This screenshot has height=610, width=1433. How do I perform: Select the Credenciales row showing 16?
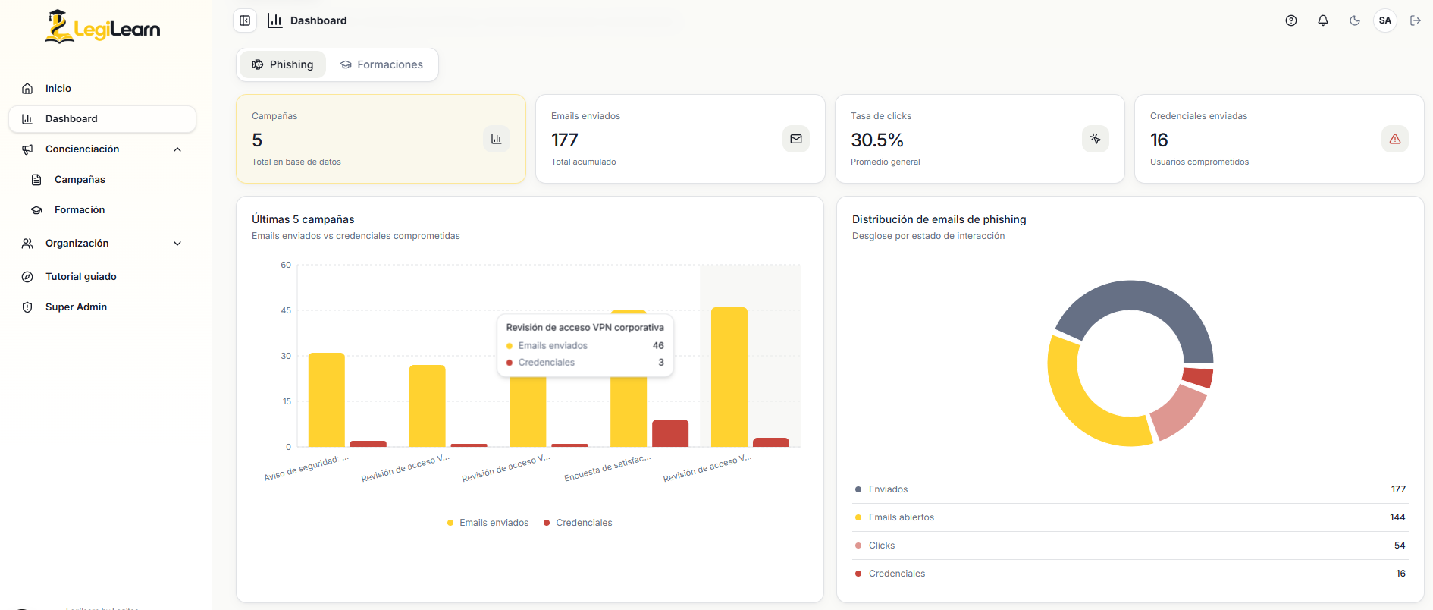pyautogui.click(x=1130, y=574)
